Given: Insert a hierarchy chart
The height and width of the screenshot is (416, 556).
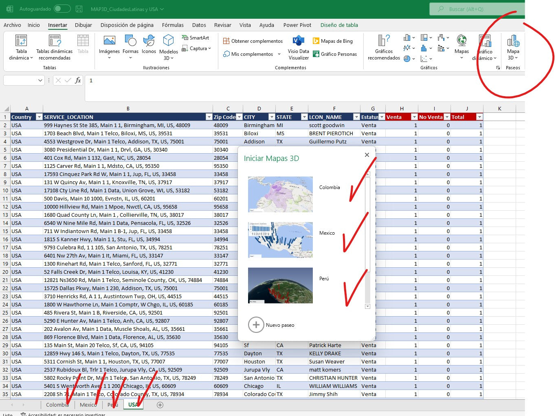Looking at the screenshot, I should (x=426, y=37).
